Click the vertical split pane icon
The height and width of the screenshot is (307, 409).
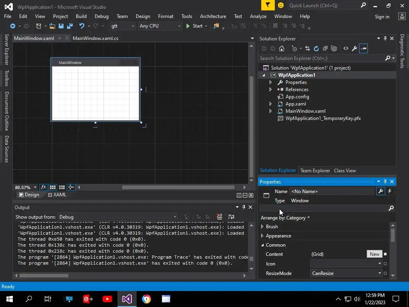(239, 195)
